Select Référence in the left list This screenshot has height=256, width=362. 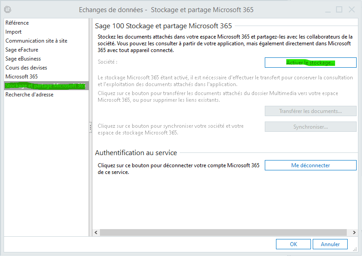point(17,23)
